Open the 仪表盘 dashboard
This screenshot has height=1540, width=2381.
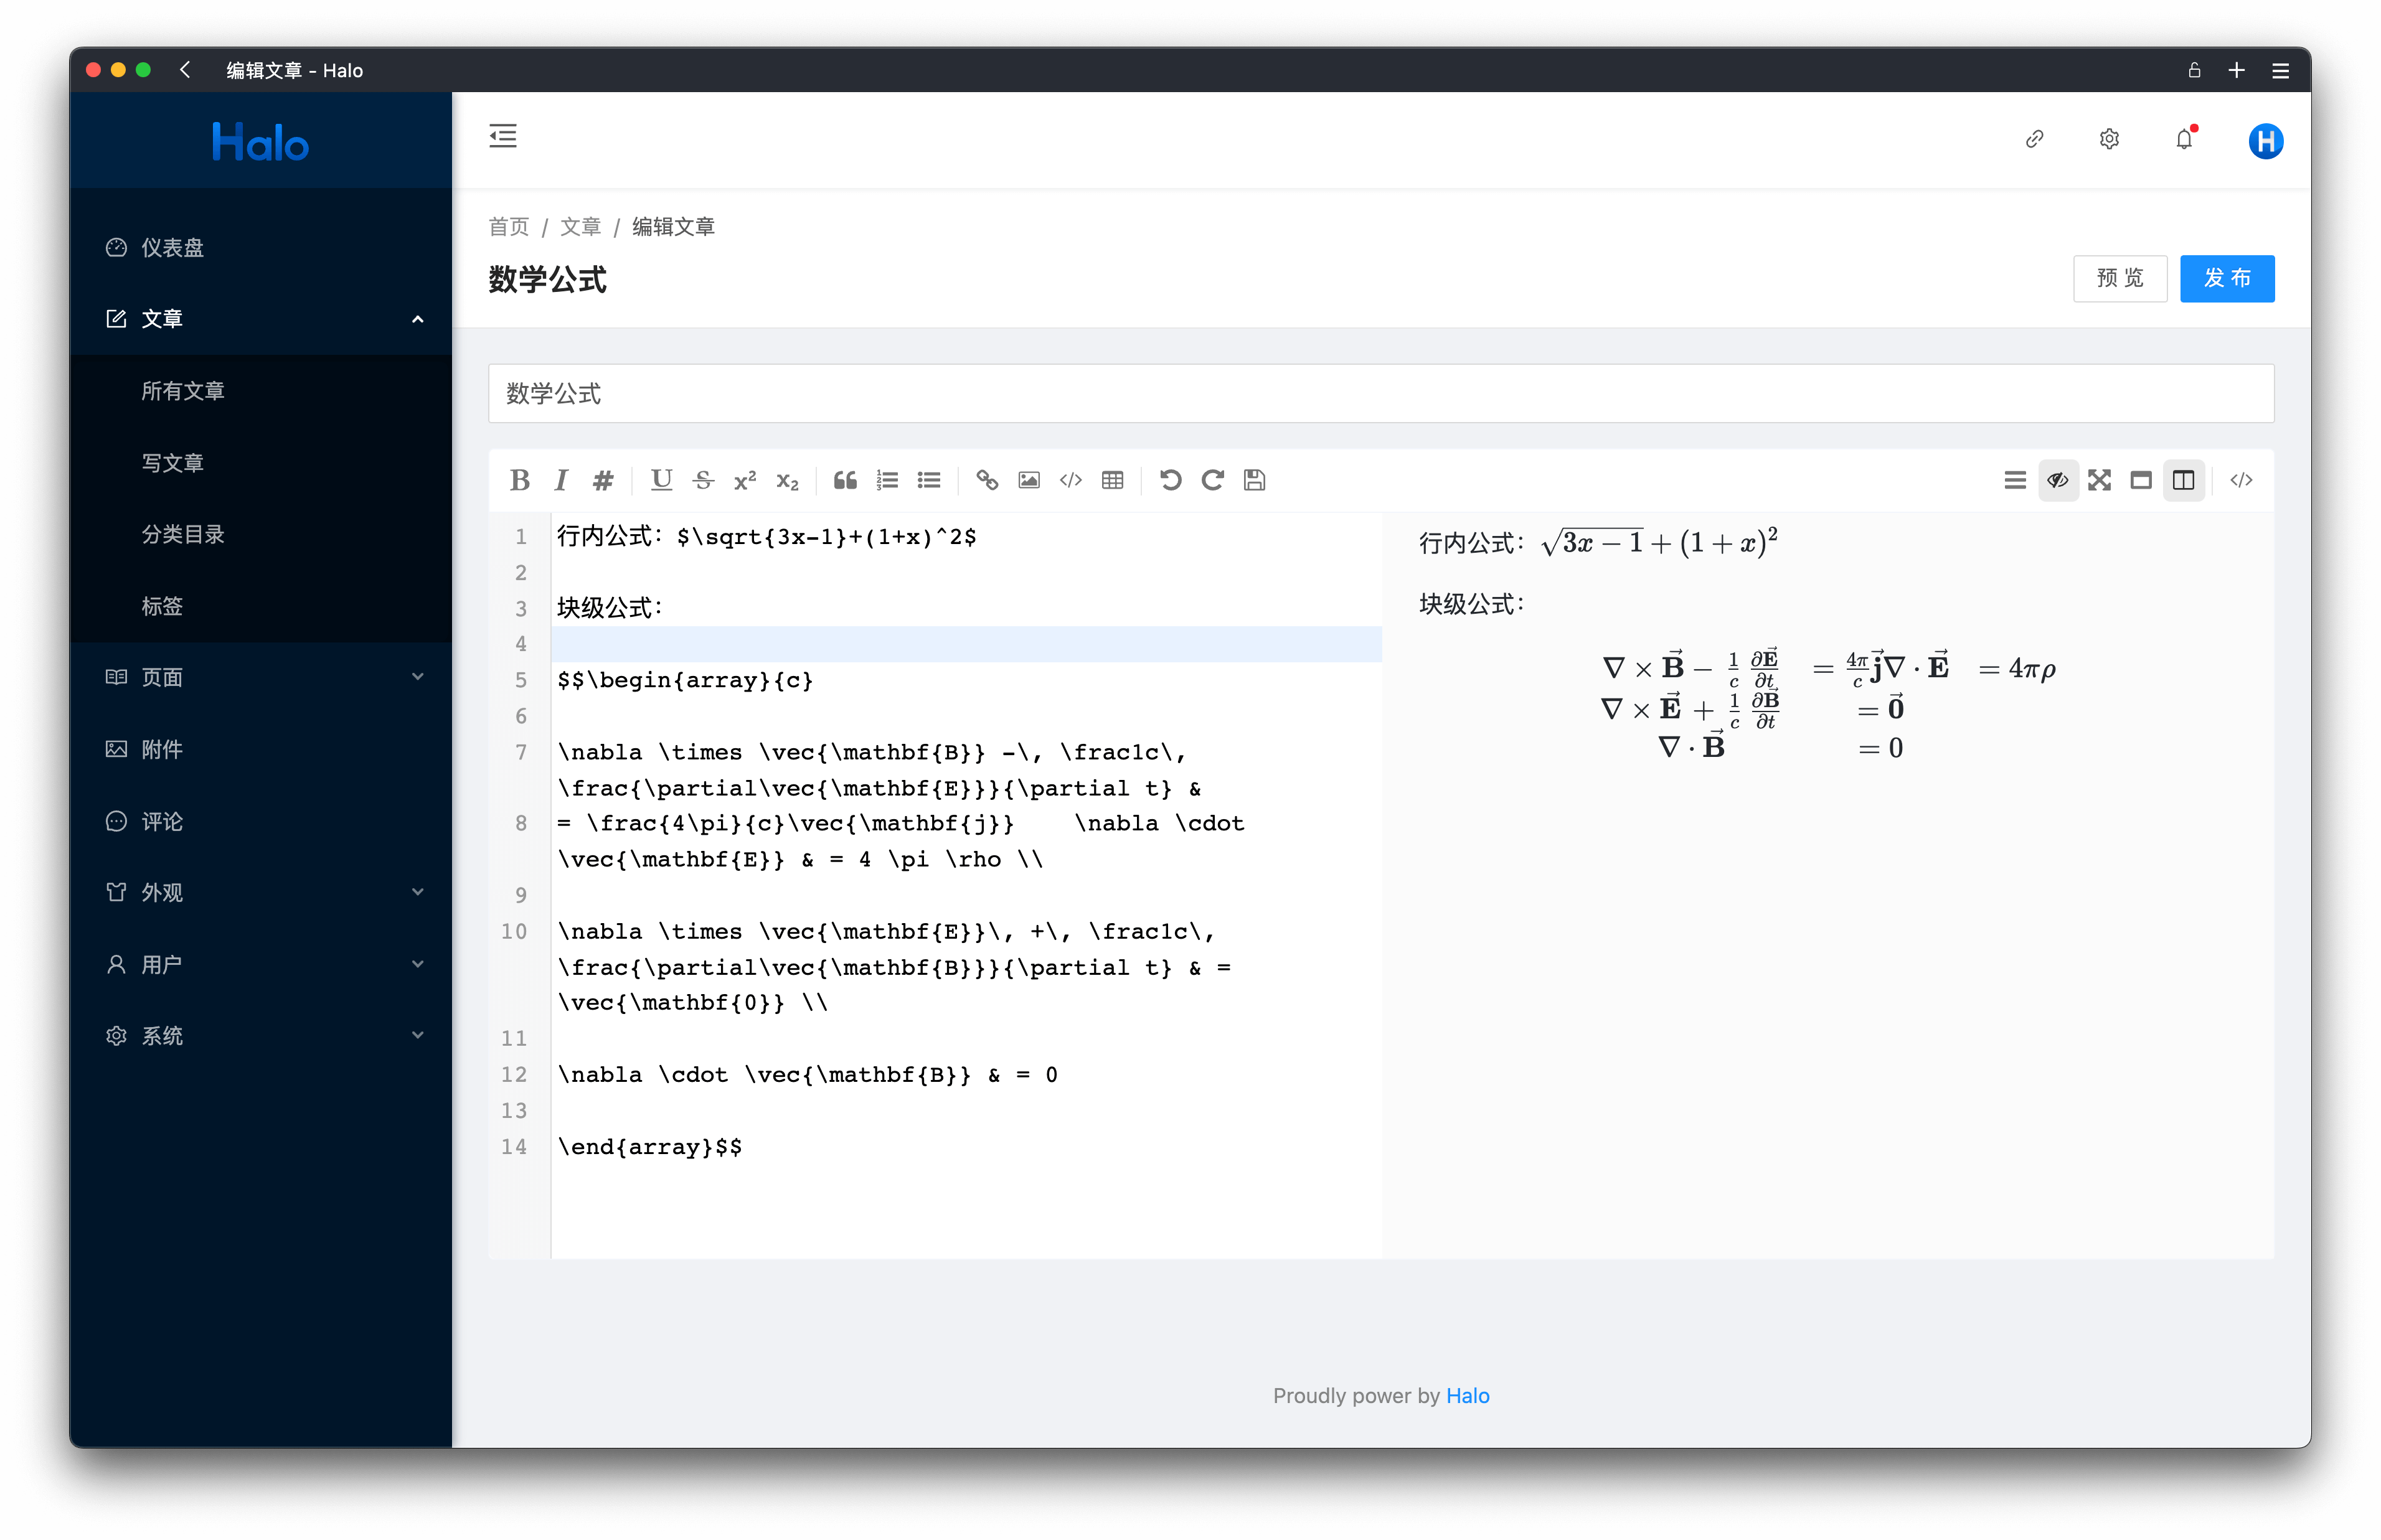(x=260, y=247)
